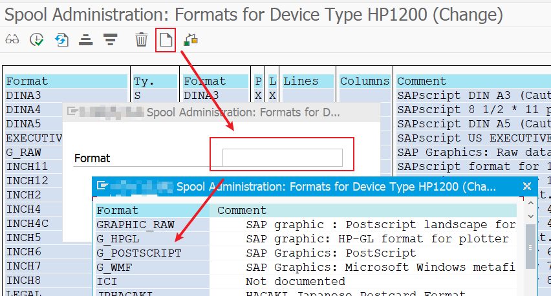
Task: Select G_WMF in the format list
Action: tap(114, 268)
